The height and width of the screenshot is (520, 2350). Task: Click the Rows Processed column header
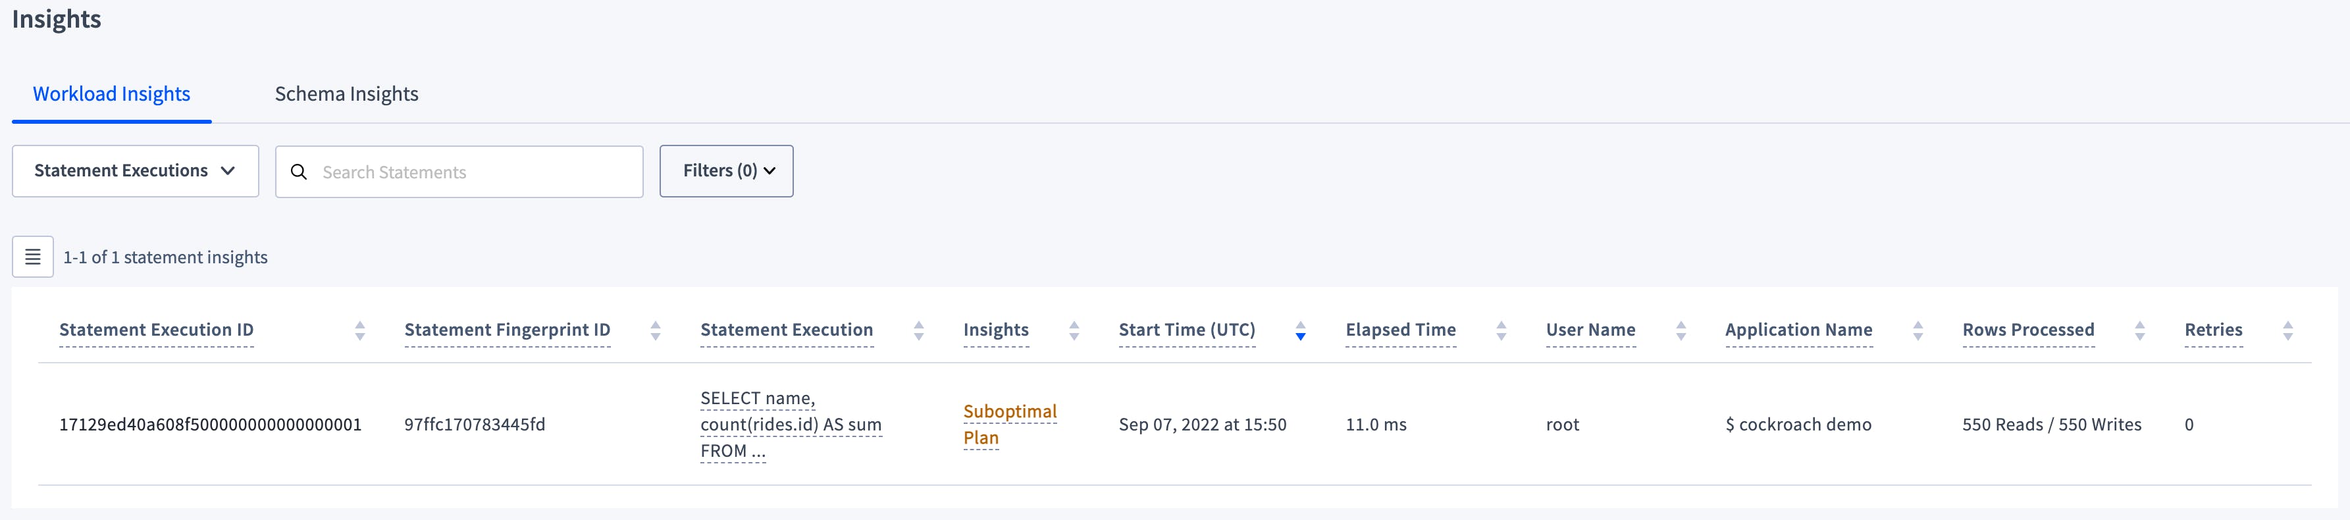point(2028,330)
